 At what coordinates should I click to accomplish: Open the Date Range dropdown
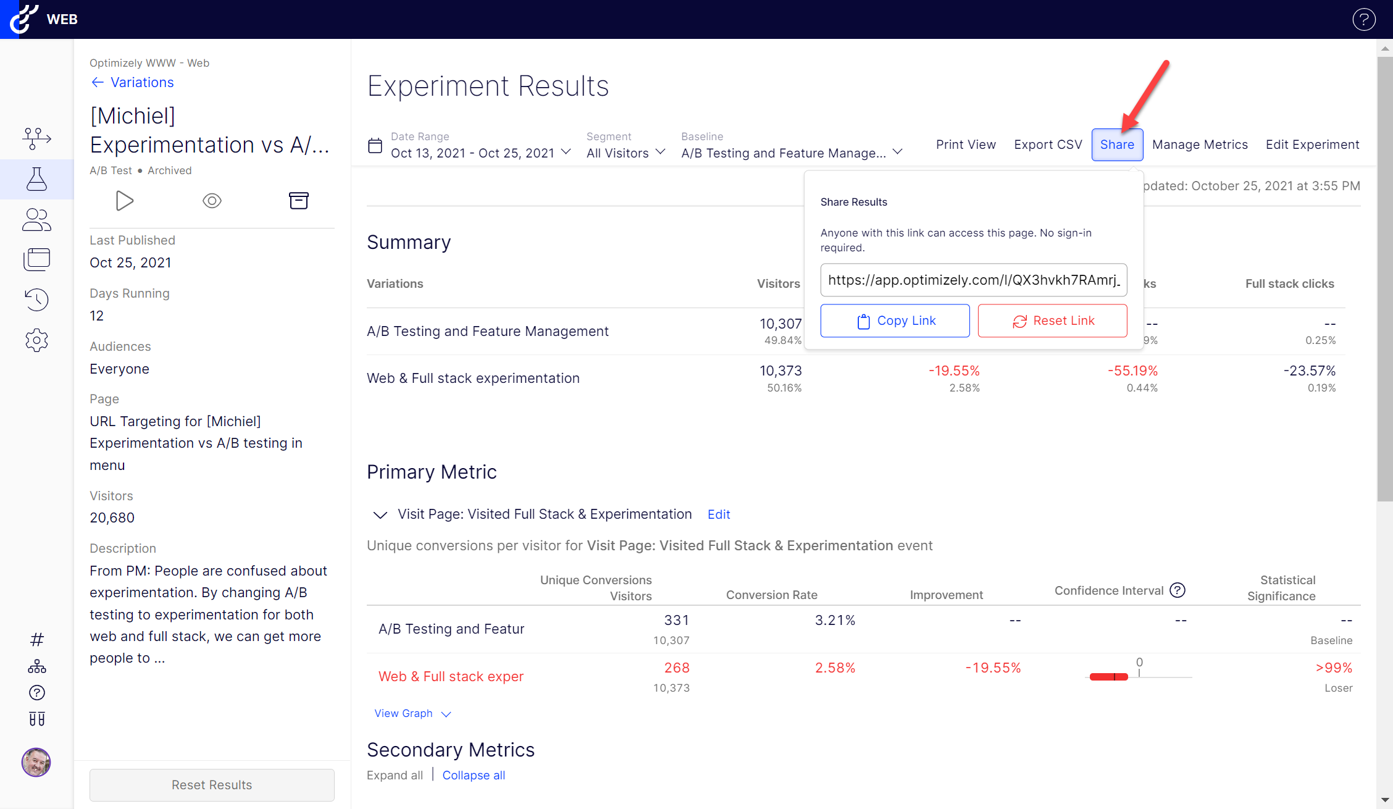click(x=480, y=153)
